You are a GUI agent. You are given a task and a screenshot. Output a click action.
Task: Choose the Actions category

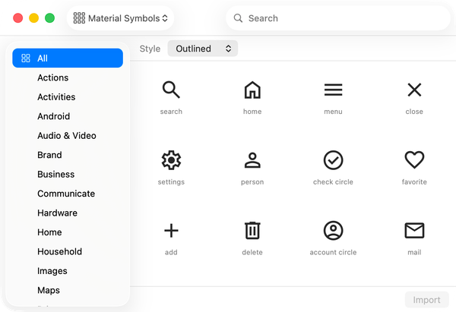click(x=68, y=77)
